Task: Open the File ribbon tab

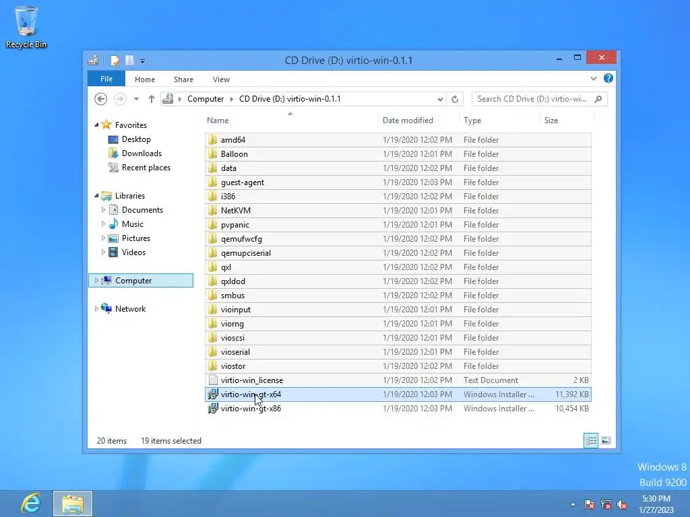Action: click(x=106, y=79)
